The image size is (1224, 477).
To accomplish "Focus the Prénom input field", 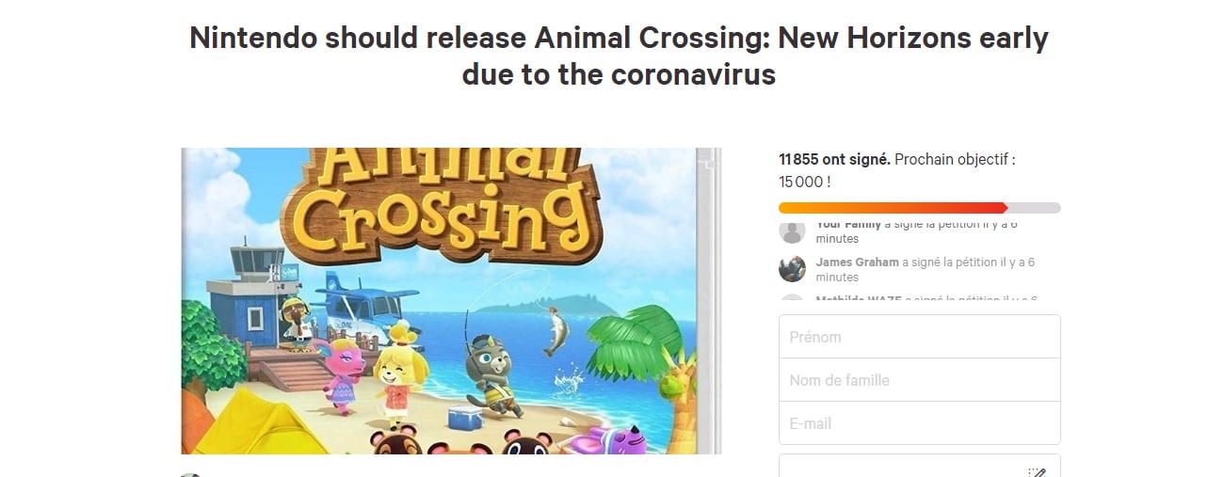I will coord(919,337).
